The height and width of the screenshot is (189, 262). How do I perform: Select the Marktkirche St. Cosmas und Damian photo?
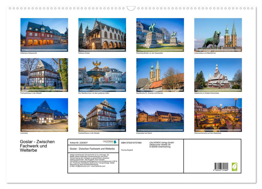160,75
